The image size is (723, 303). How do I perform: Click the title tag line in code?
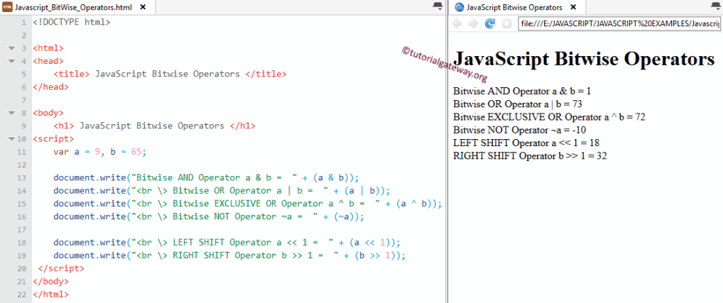[170, 74]
